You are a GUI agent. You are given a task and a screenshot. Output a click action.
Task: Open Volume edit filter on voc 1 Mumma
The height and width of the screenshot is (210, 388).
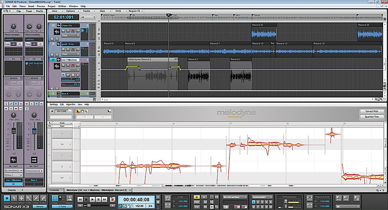coord(71,70)
